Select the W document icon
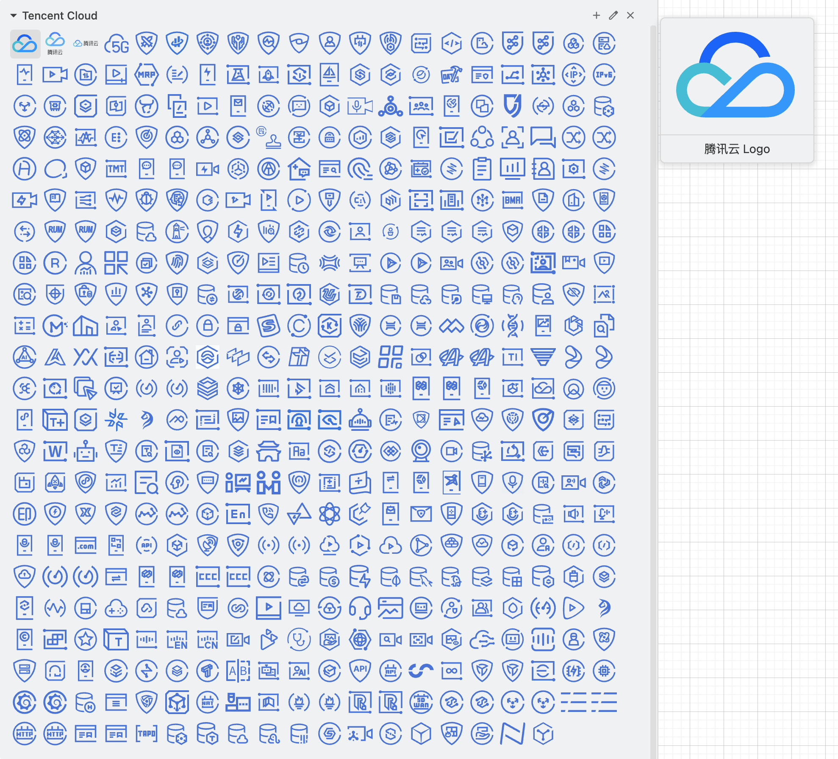Image resolution: width=838 pixels, height=759 pixels. 55,451
